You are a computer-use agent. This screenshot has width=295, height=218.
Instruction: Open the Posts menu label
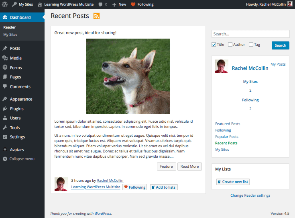pos(15,48)
